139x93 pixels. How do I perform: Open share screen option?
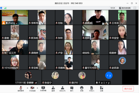coord(43,89)
